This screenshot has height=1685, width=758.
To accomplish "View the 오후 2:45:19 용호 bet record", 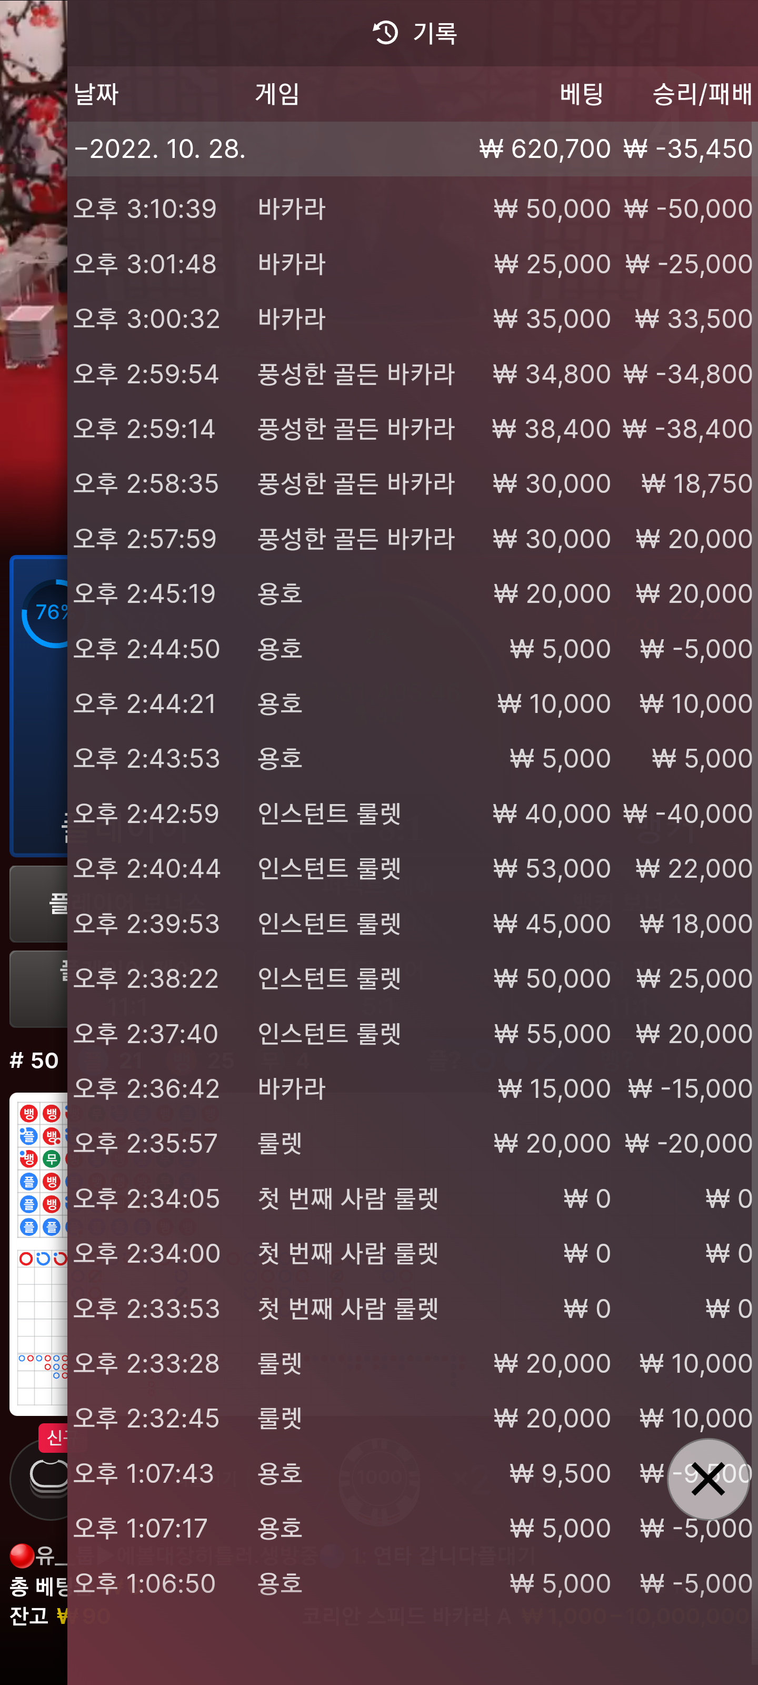I will [413, 594].
